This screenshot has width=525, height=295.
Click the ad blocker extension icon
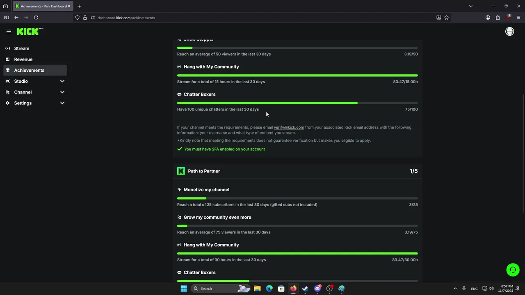click(x=508, y=18)
